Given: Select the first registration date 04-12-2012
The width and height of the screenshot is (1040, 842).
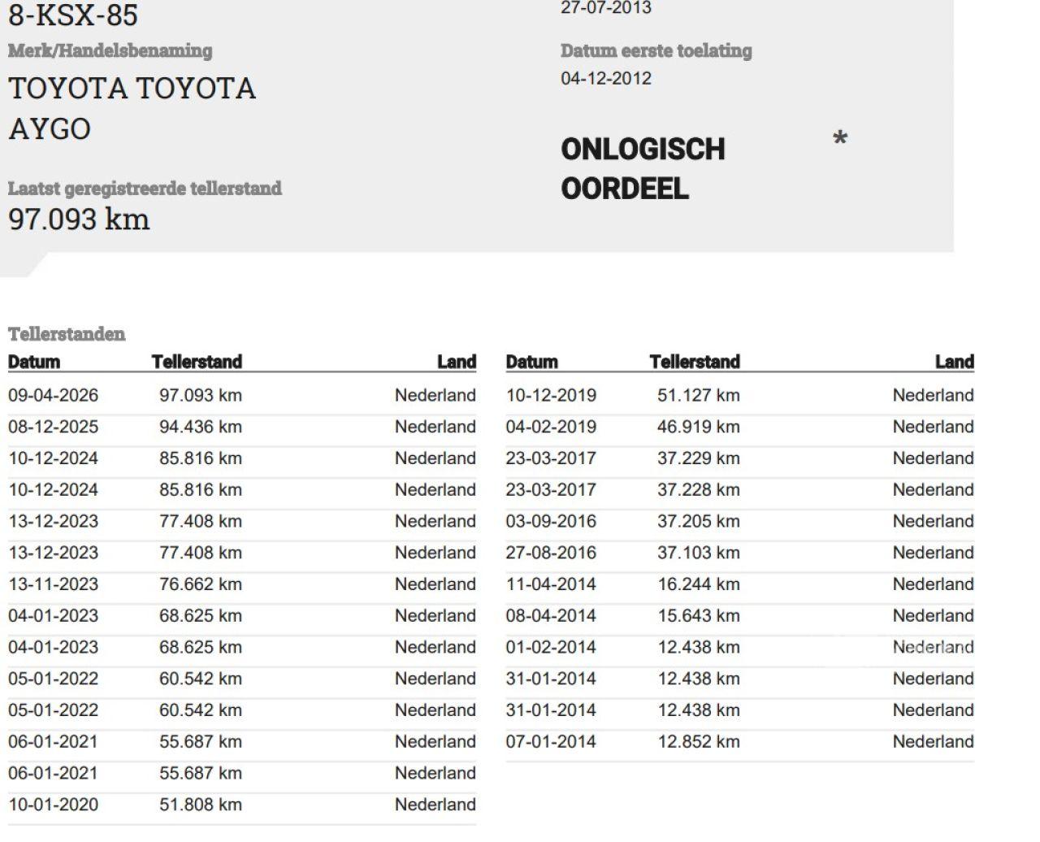Looking at the screenshot, I should coord(605,79).
